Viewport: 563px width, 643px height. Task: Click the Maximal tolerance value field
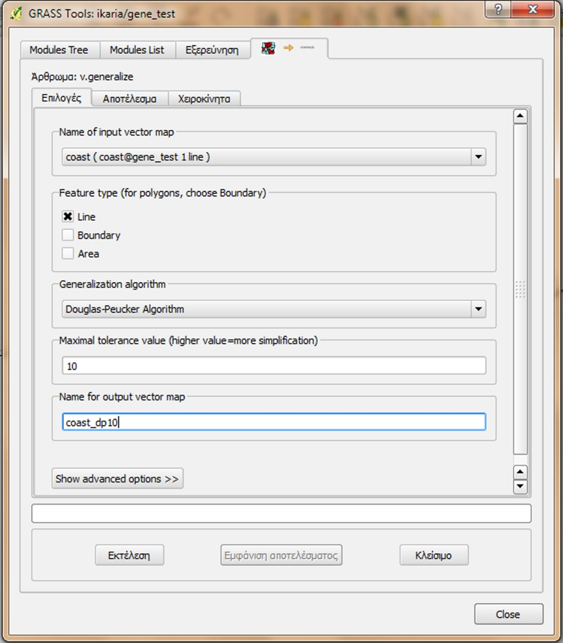(x=274, y=365)
